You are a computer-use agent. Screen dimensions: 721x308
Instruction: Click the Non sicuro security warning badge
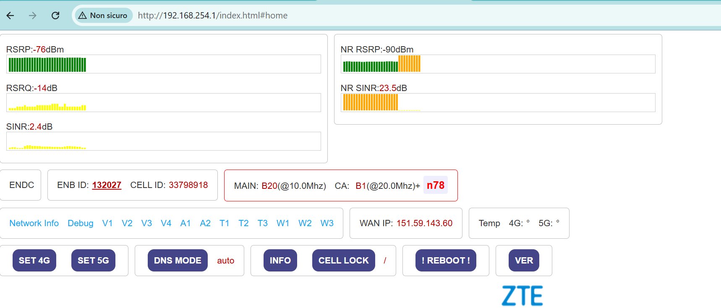click(x=103, y=16)
